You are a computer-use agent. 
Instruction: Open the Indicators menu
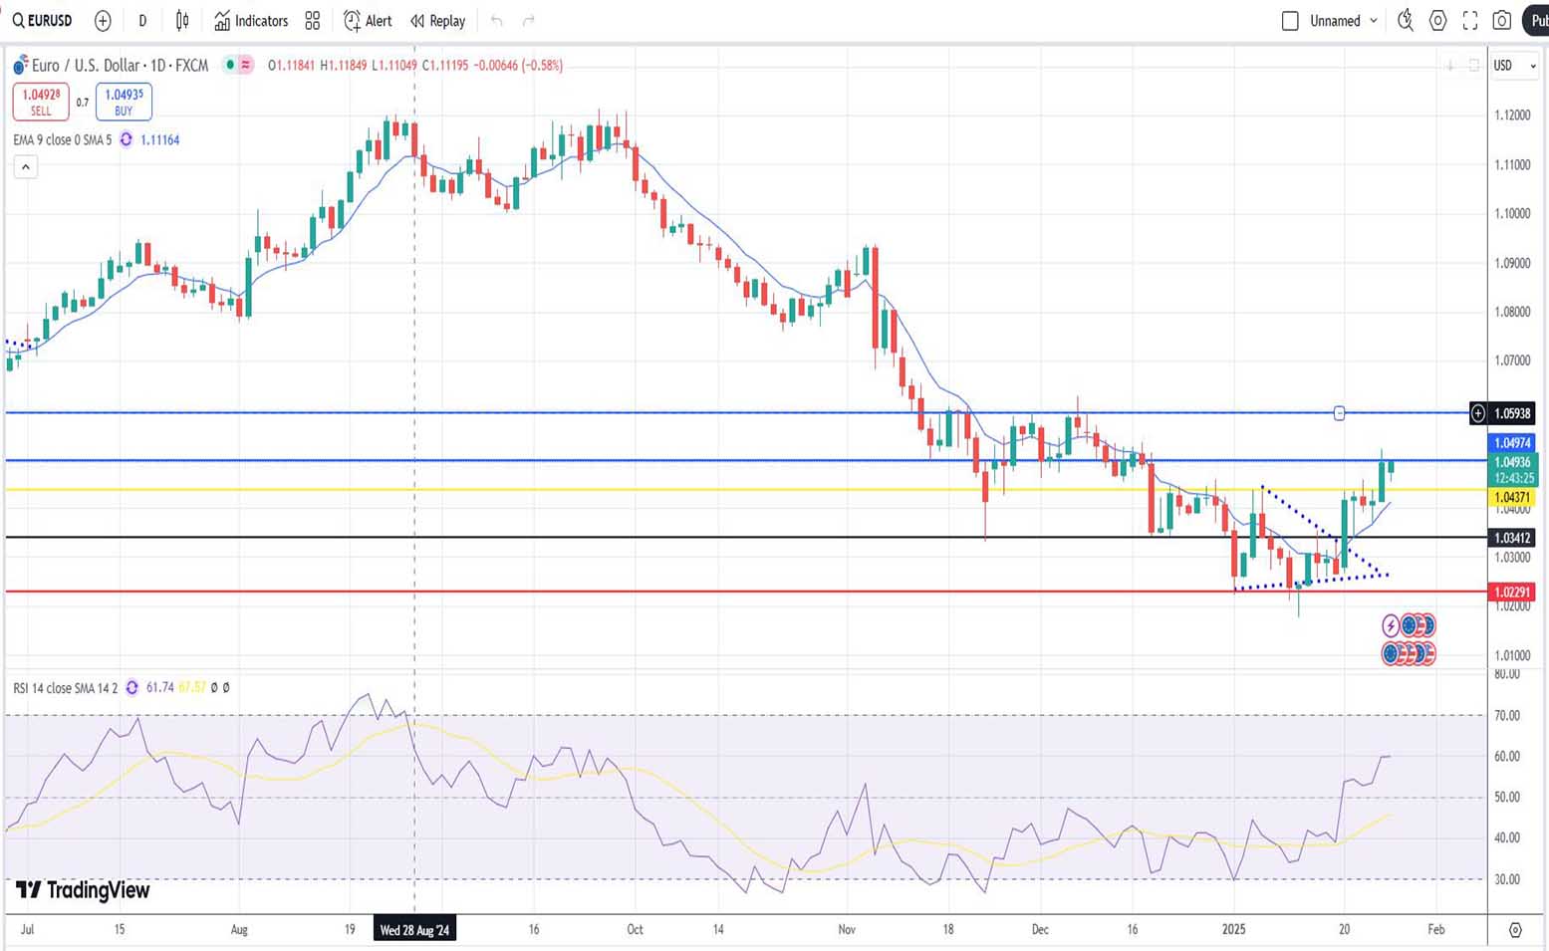pos(251,20)
